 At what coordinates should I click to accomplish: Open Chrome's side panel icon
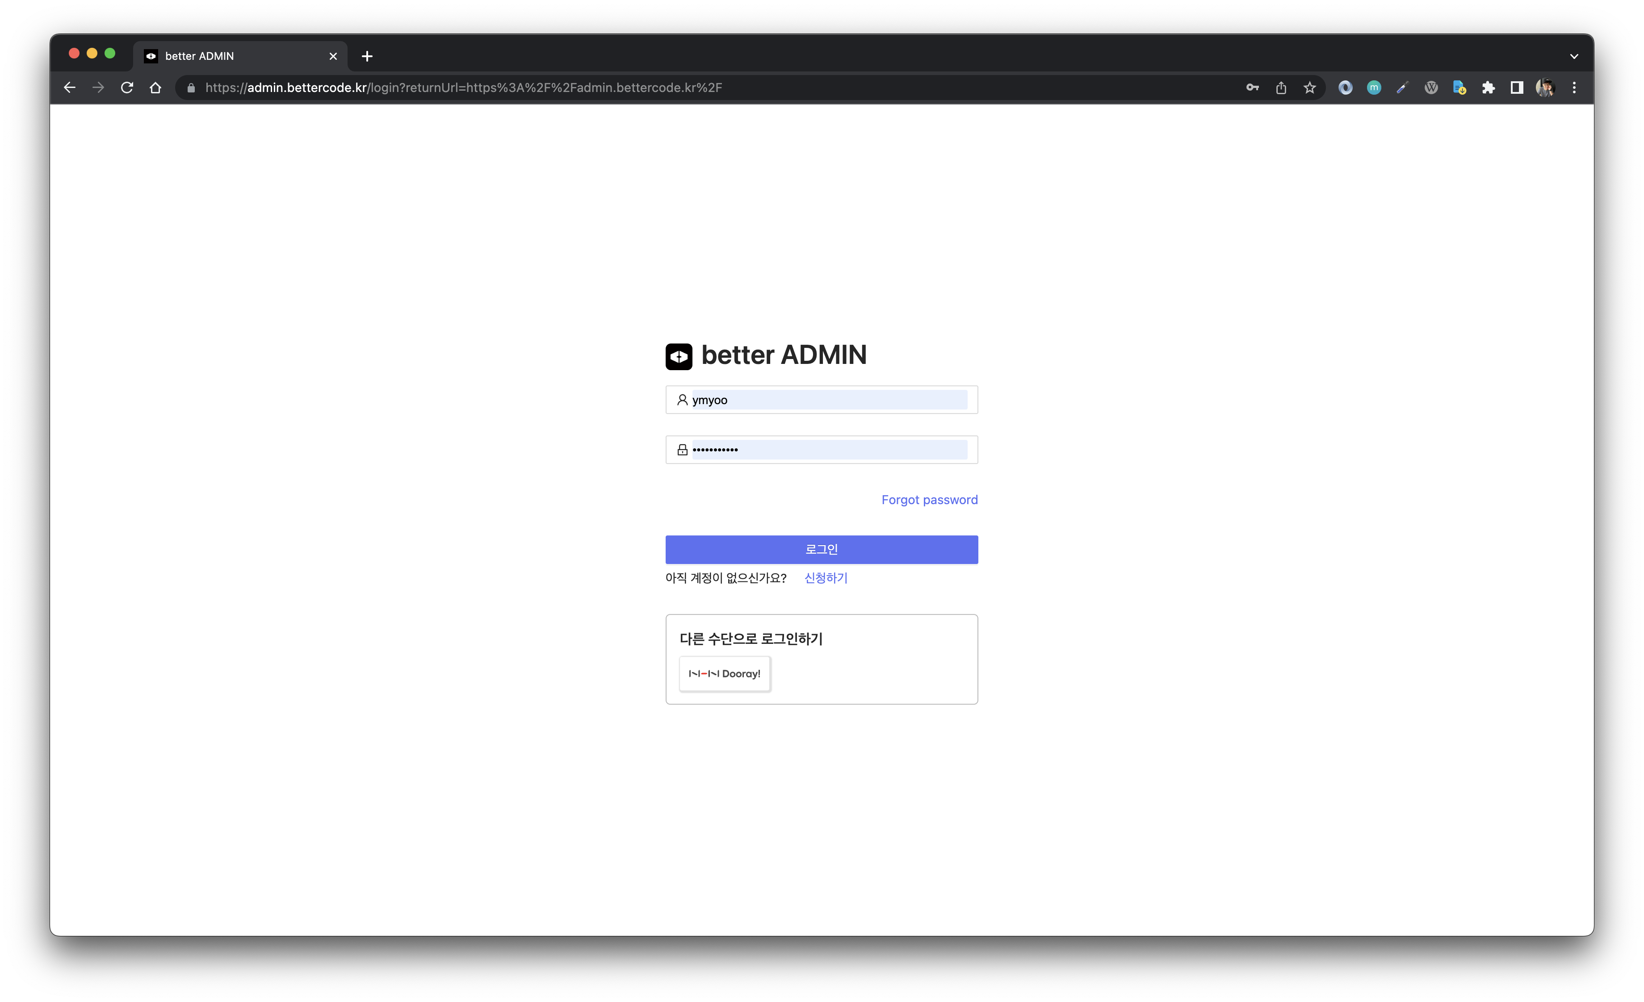(x=1517, y=88)
